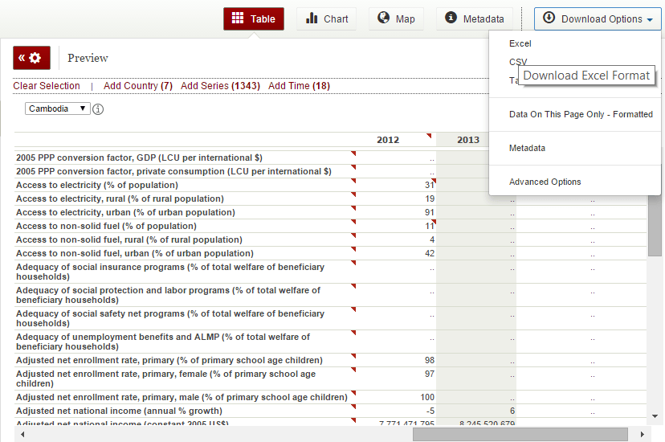
Task: Click Add Country (7) link
Action: 137,86
